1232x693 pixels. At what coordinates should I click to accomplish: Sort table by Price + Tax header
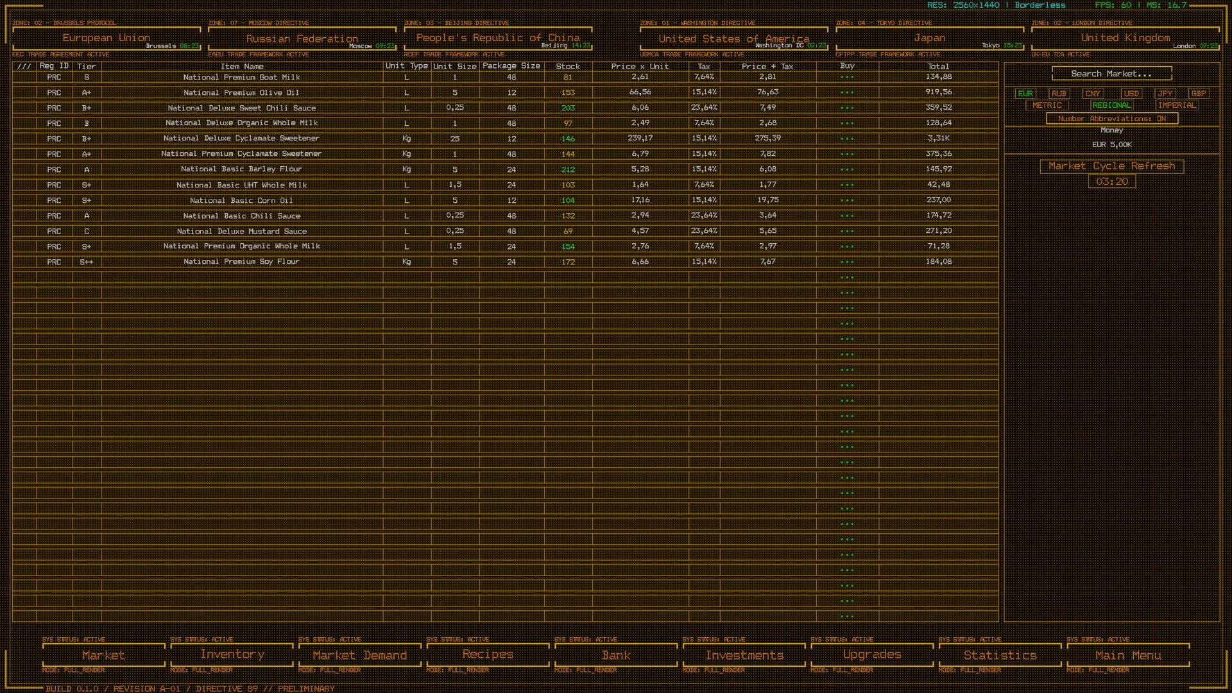(767, 66)
